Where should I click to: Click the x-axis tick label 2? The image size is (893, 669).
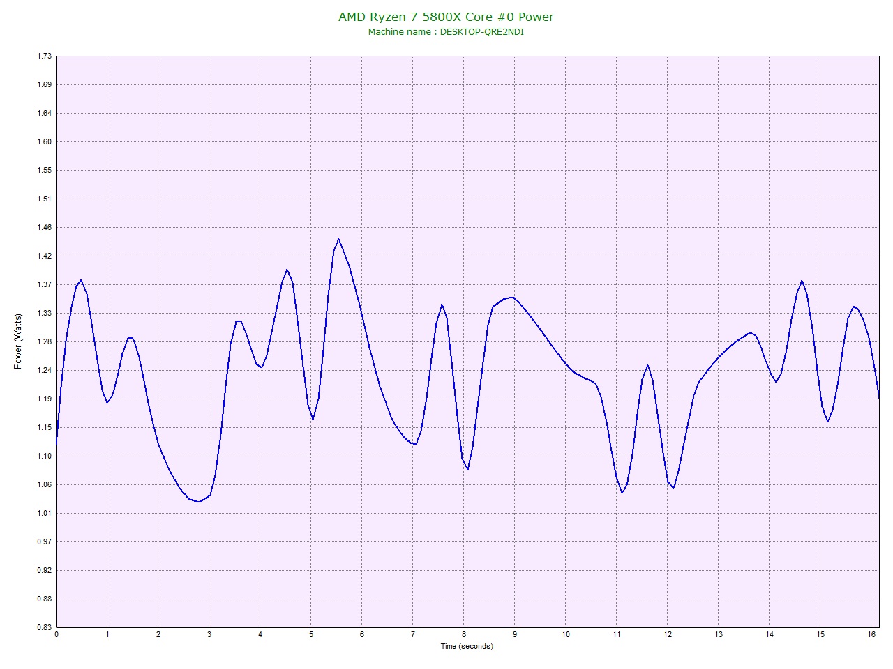pos(158,634)
